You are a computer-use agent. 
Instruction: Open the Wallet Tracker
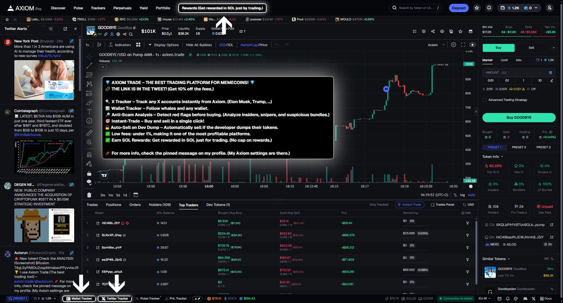point(79,298)
